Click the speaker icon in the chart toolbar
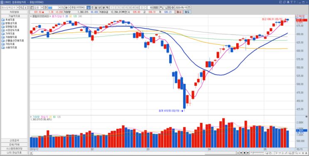The width and height of the screenshot is (309, 156). coord(67,7)
